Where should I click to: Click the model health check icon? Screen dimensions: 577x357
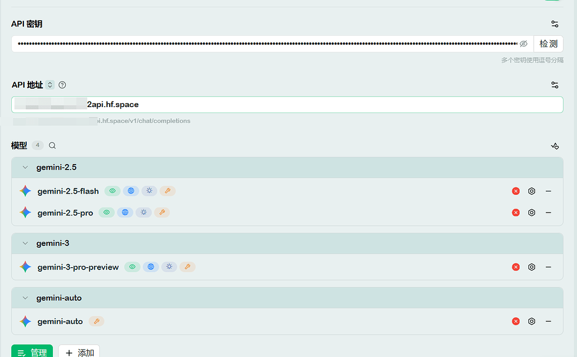555,146
